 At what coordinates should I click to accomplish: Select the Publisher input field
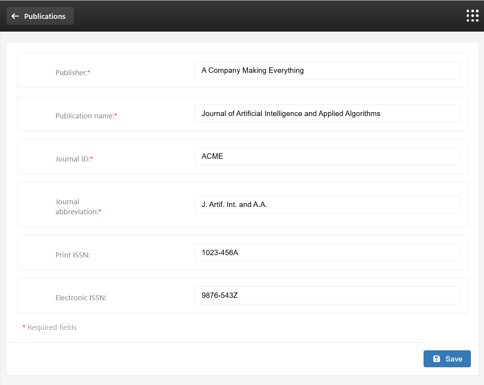click(327, 70)
